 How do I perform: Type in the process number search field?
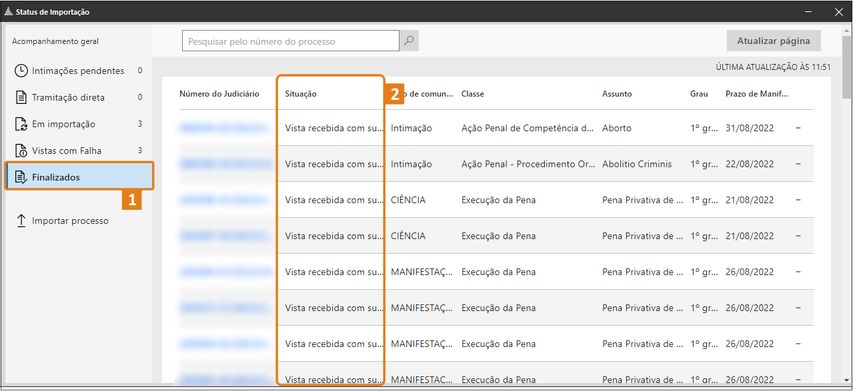(290, 41)
